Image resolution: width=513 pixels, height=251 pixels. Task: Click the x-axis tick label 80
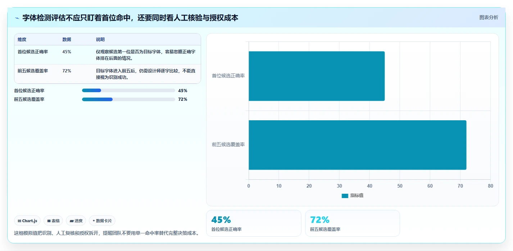click(490, 186)
